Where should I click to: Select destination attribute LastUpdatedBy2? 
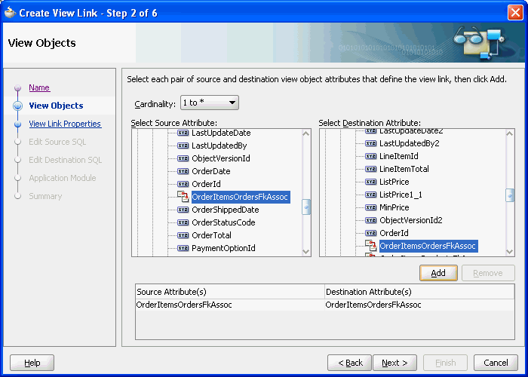pyautogui.click(x=409, y=143)
